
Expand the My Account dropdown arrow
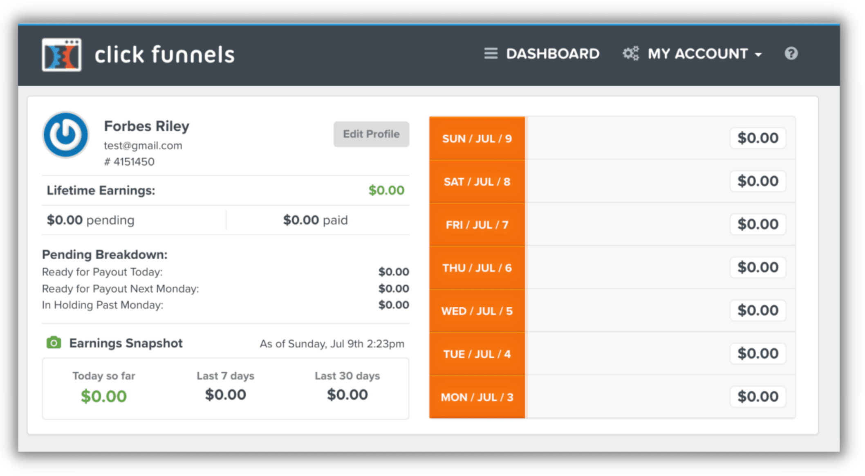point(759,55)
